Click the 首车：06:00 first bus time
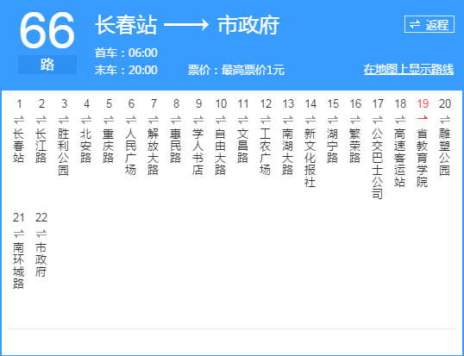Viewport: 464px width, 356px height. 126,53
